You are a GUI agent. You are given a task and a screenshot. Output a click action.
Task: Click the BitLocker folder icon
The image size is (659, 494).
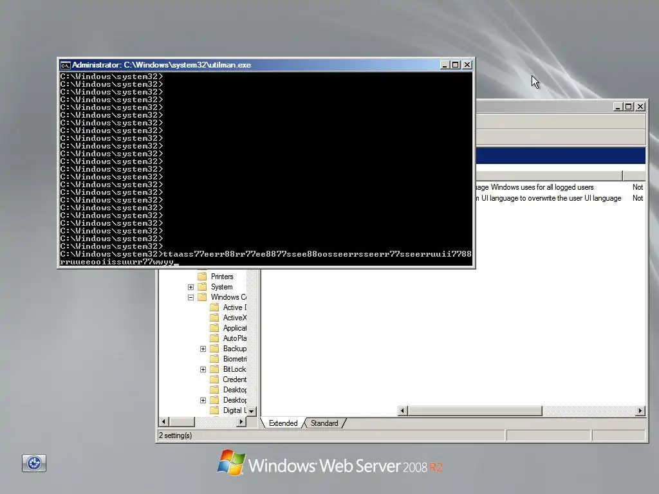click(214, 369)
